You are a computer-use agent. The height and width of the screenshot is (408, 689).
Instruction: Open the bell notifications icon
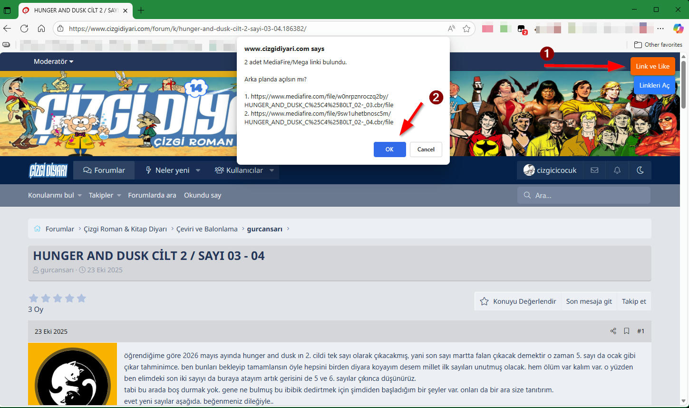(617, 170)
